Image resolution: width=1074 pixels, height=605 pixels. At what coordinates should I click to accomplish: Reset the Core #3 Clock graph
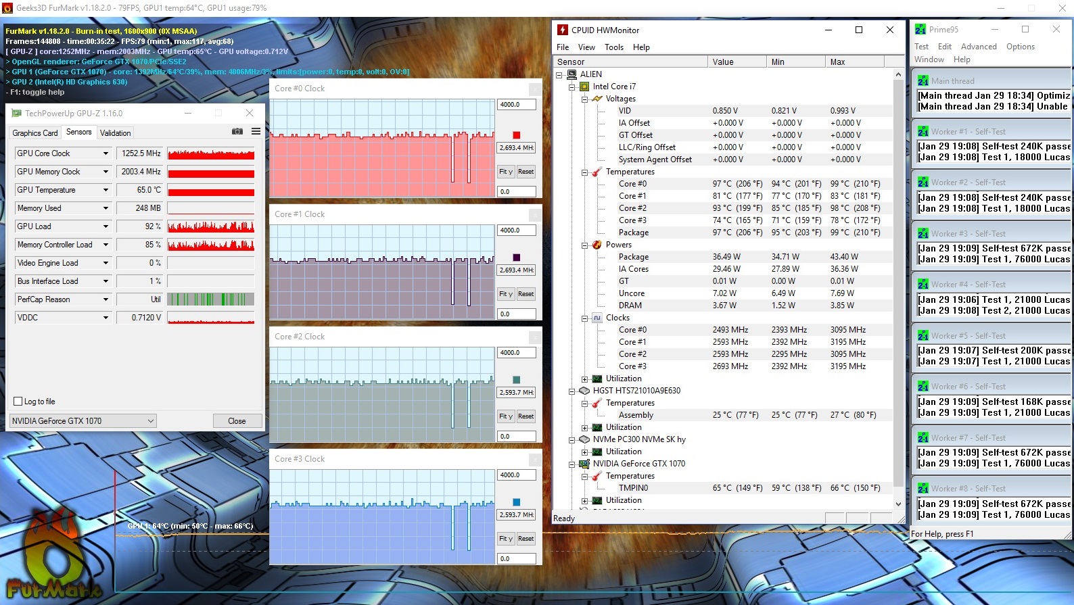[526, 539]
